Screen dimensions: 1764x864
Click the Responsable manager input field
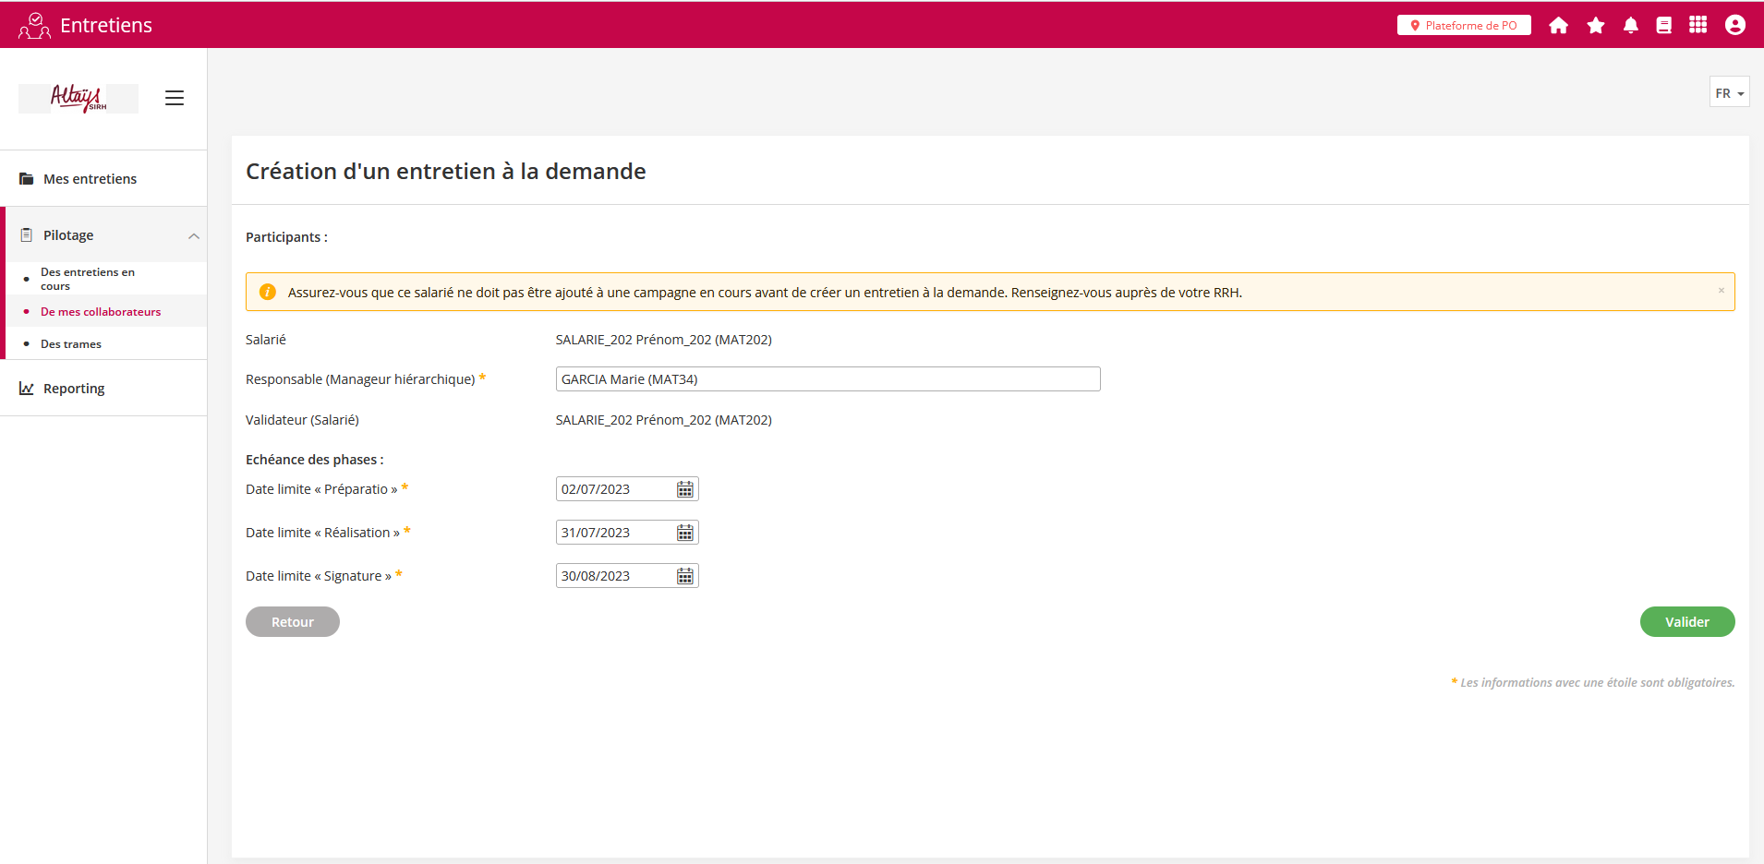click(828, 379)
